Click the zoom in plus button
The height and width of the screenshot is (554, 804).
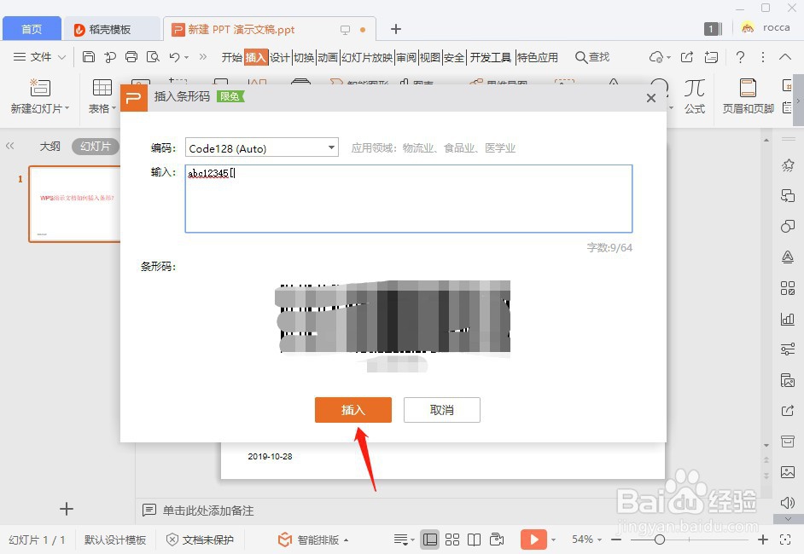tap(763, 540)
